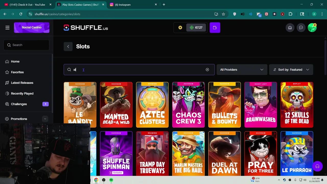The width and height of the screenshot is (327, 184).
Task: Bookmark this page with the star
Action: click(x=224, y=14)
